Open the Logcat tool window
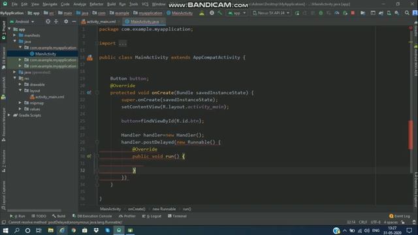This screenshot has width=418, height=235. pos(152,216)
